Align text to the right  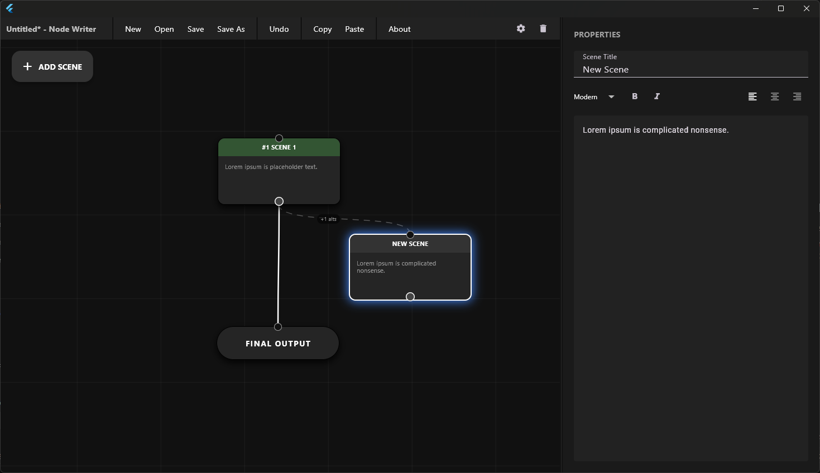[797, 96]
